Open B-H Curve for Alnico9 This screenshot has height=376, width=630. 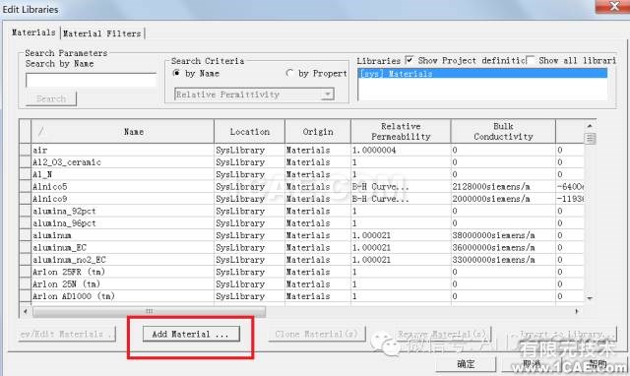coord(380,199)
